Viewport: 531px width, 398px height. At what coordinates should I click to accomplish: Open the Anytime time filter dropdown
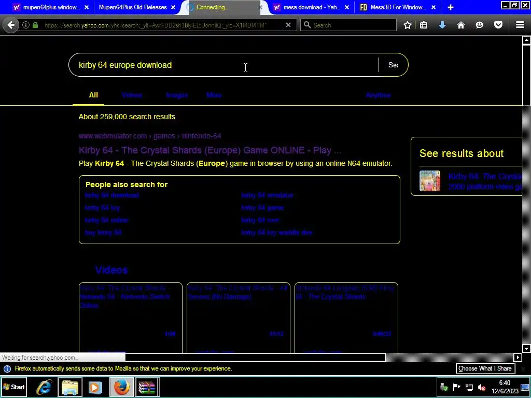(378, 95)
